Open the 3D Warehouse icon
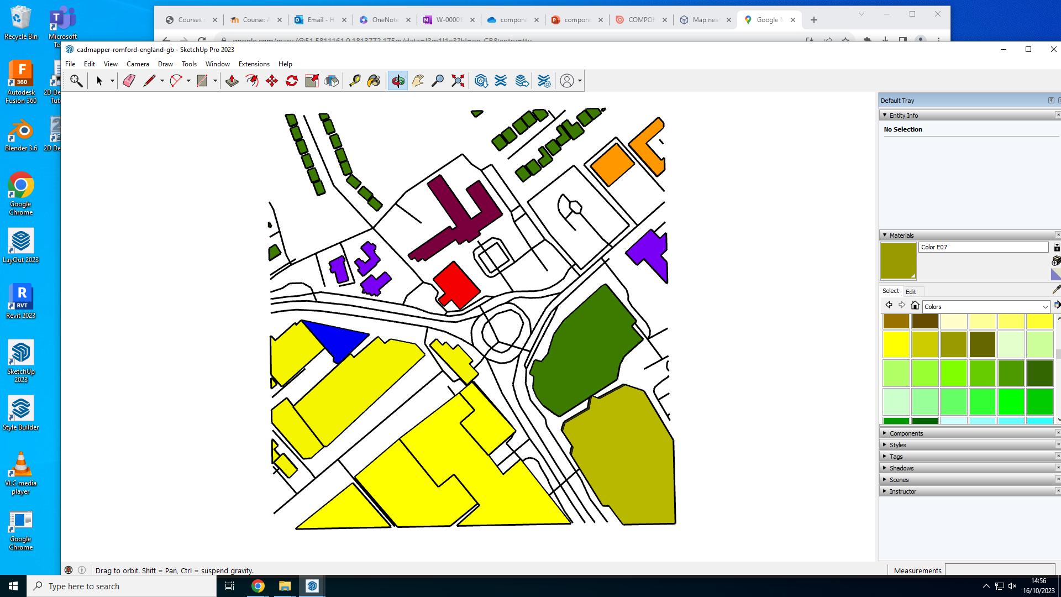Viewport: 1061px width, 597px height. click(x=481, y=81)
